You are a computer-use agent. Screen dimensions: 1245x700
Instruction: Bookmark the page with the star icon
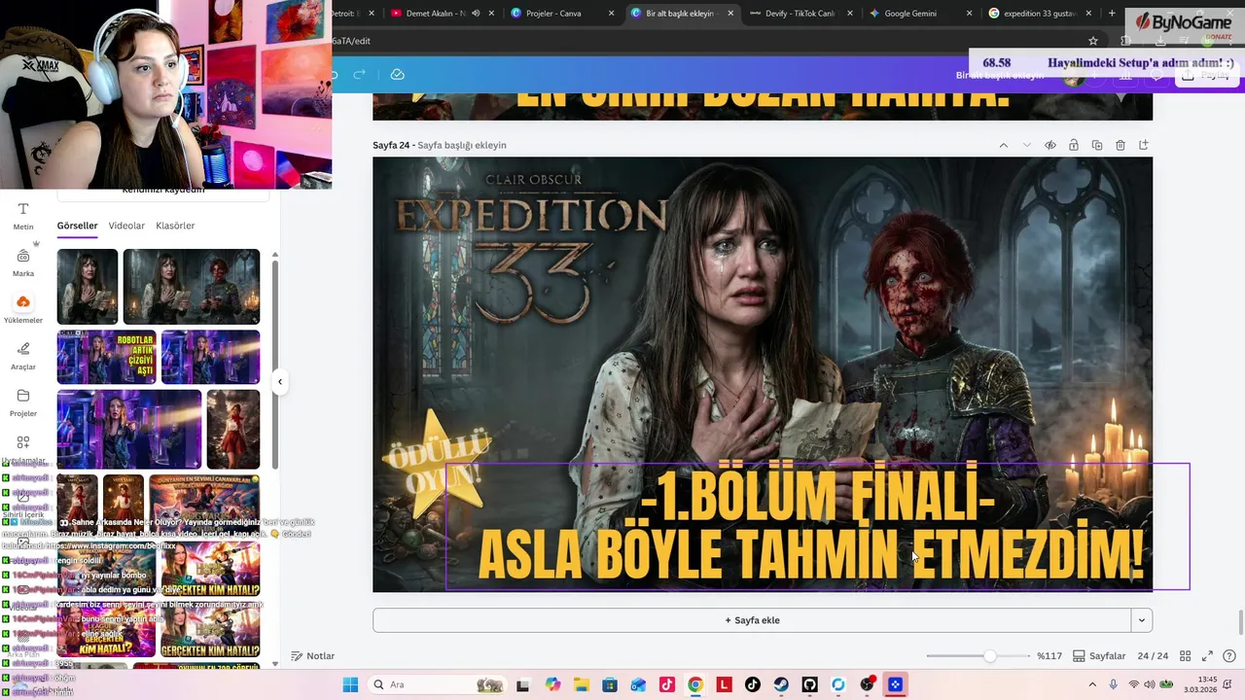coord(1093,41)
